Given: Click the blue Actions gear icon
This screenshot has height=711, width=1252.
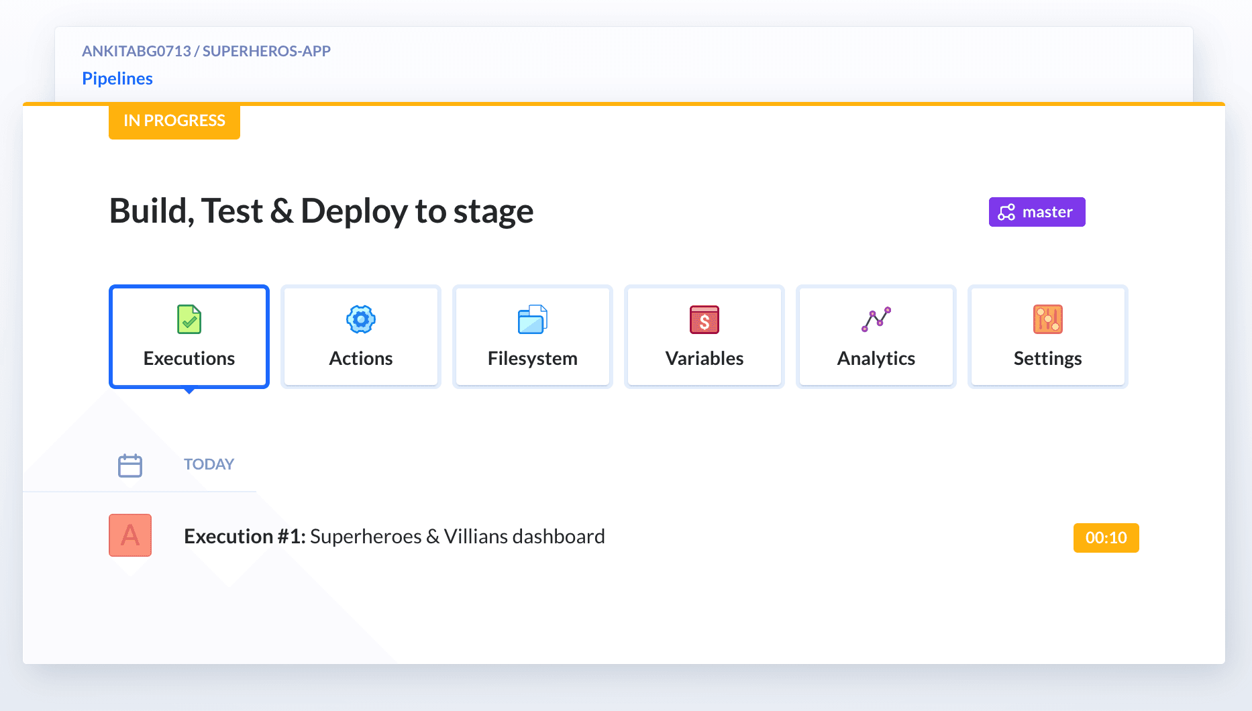Looking at the screenshot, I should [x=361, y=319].
